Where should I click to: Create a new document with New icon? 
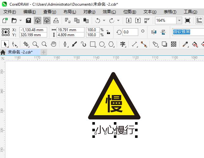[x=5, y=20]
